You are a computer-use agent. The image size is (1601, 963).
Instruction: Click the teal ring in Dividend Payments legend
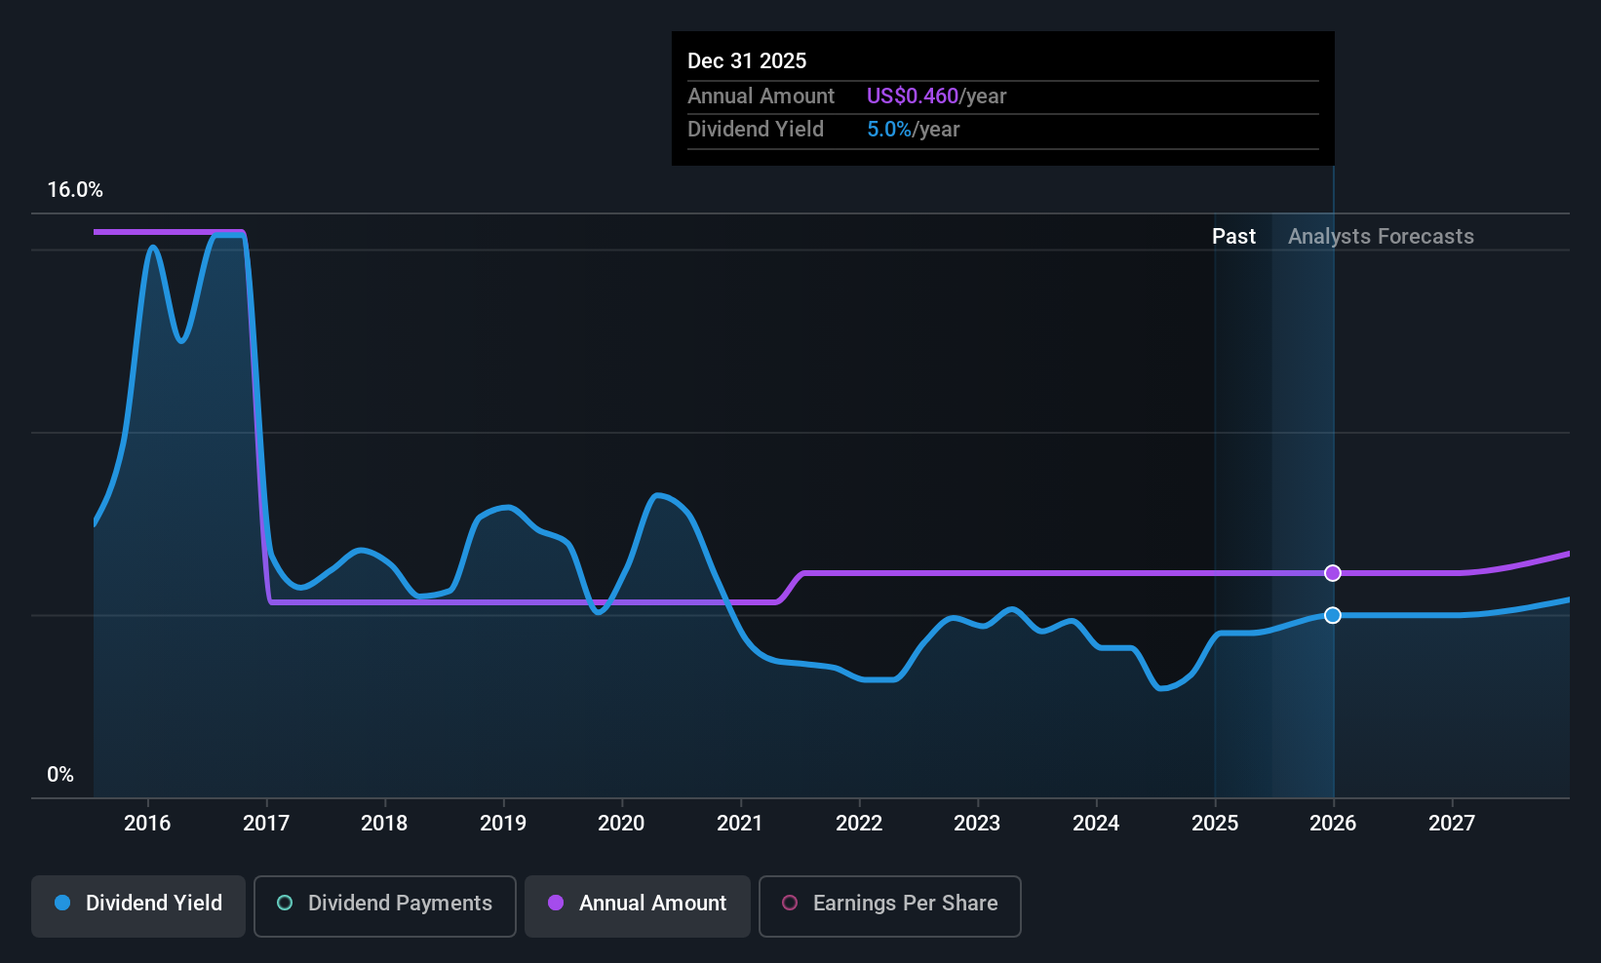[285, 903]
